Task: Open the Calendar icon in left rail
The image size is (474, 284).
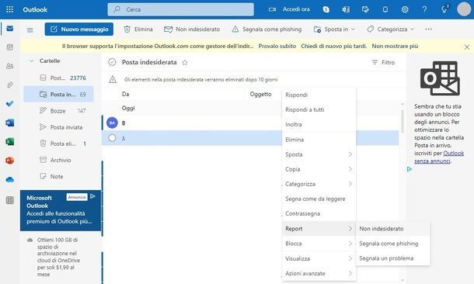Action: pos(9,47)
